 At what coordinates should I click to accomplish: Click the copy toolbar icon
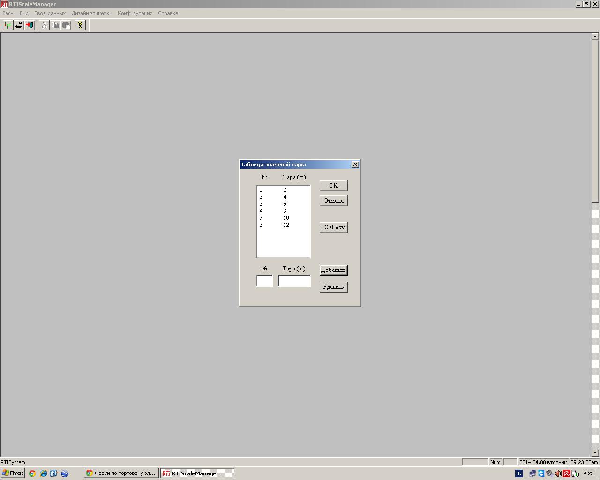(x=55, y=25)
